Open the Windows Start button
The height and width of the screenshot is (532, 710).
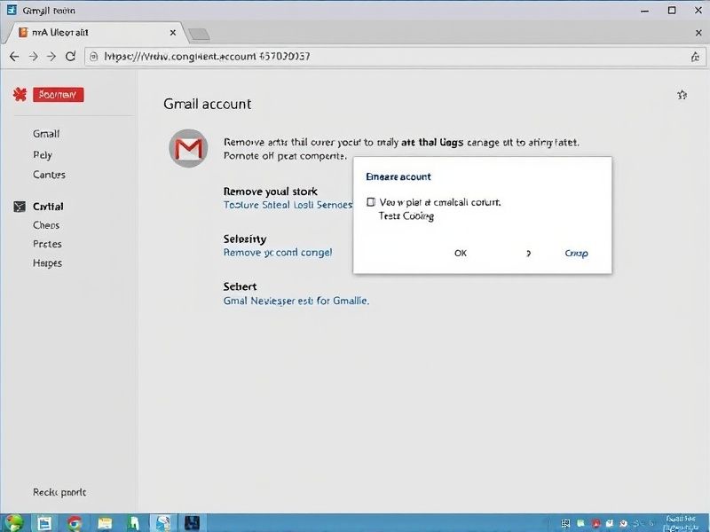(13, 523)
